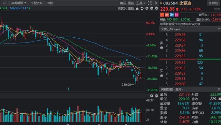This screenshot has width=221, height=125.
Task: Select buy level 4 price 229.81
Action: (180, 79)
